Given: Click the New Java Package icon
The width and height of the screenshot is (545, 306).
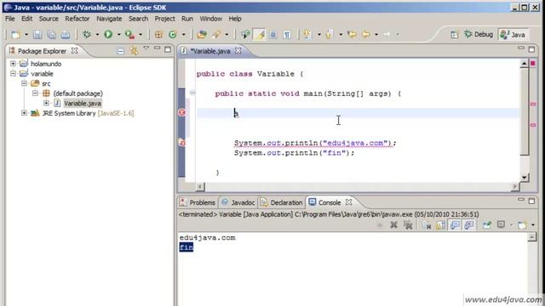Looking at the screenshot, I should click(159, 34).
